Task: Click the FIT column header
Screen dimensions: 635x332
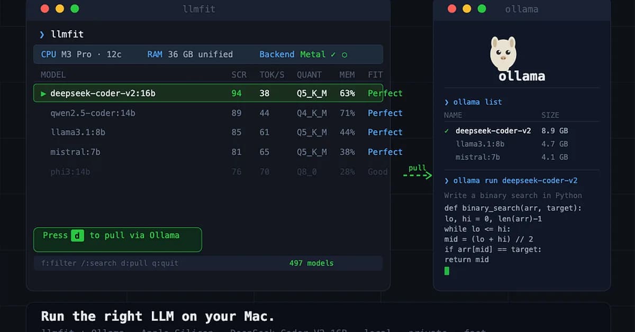Action: 375,75
